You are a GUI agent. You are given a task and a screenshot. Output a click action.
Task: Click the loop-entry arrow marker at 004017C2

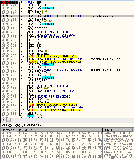tap(22, 32)
